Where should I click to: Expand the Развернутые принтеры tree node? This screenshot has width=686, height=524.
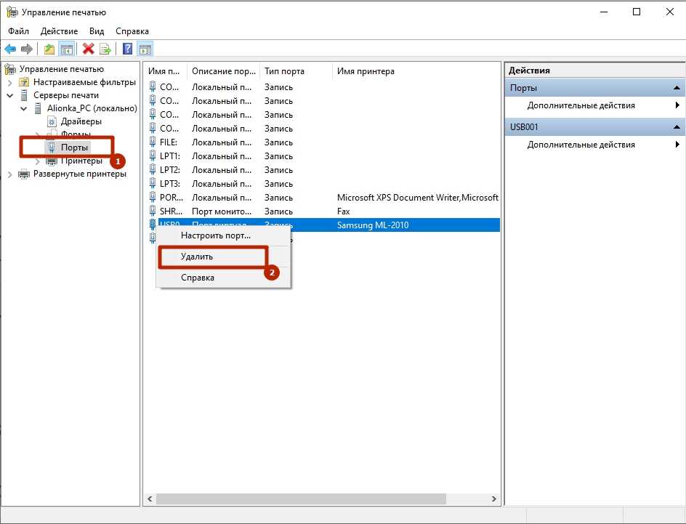click(x=9, y=174)
